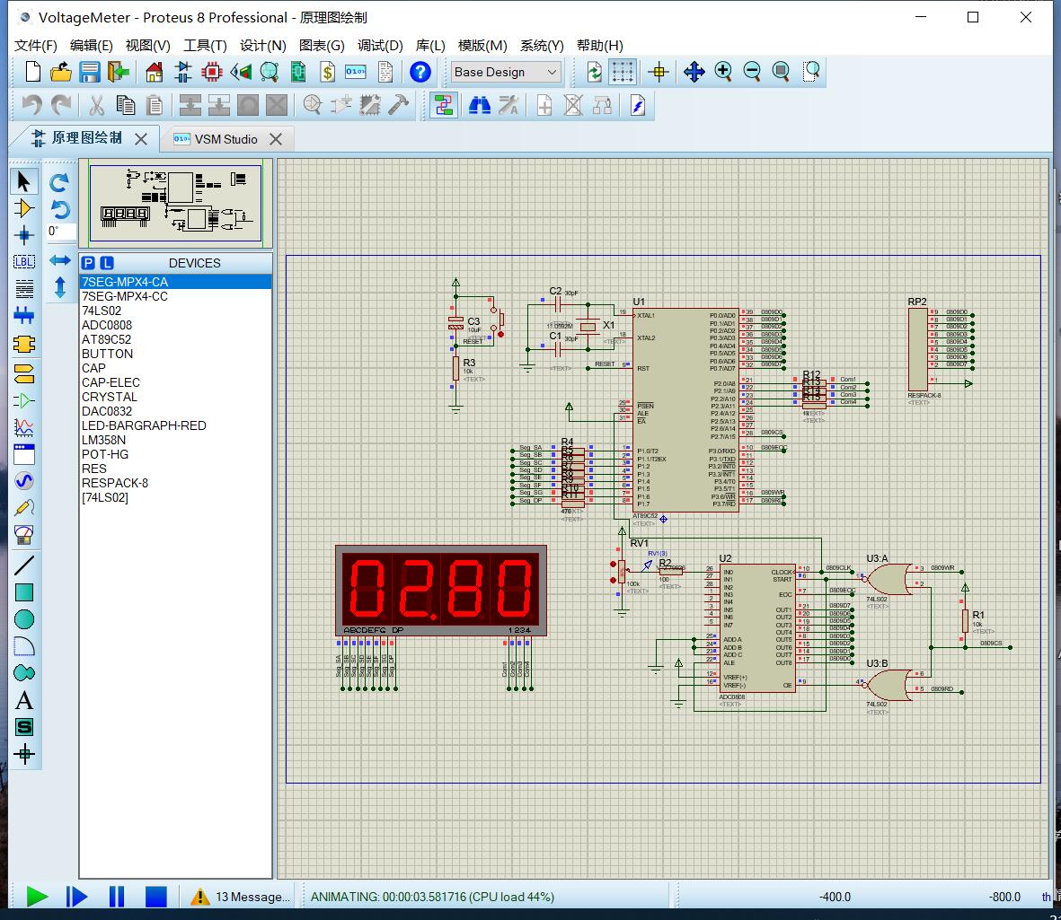Open the PCB Layout chip icon
The image size is (1061, 920).
click(212, 72)
